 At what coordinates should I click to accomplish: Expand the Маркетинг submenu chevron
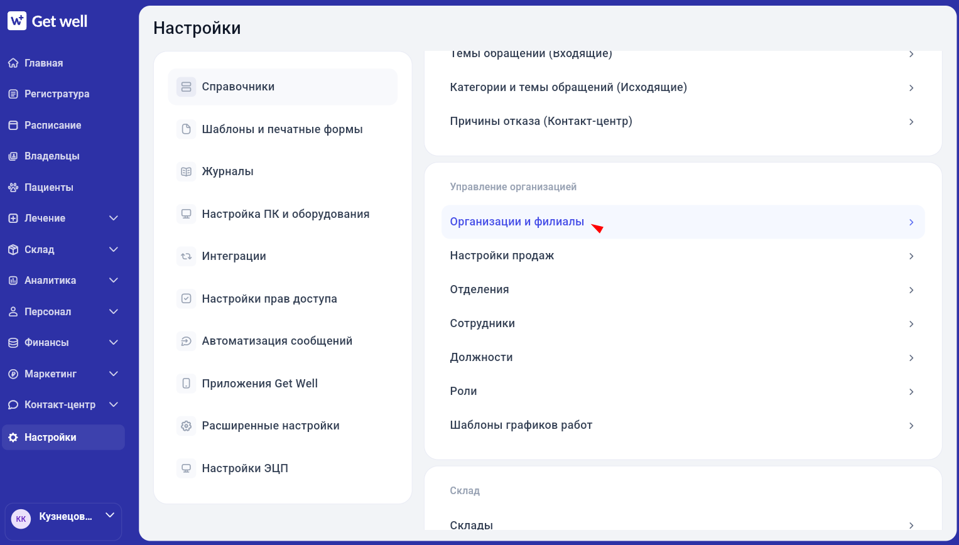coord(114,374)
